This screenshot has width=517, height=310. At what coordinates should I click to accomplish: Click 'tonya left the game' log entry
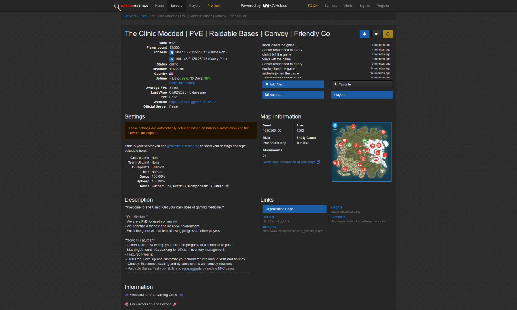coord(276,59)
